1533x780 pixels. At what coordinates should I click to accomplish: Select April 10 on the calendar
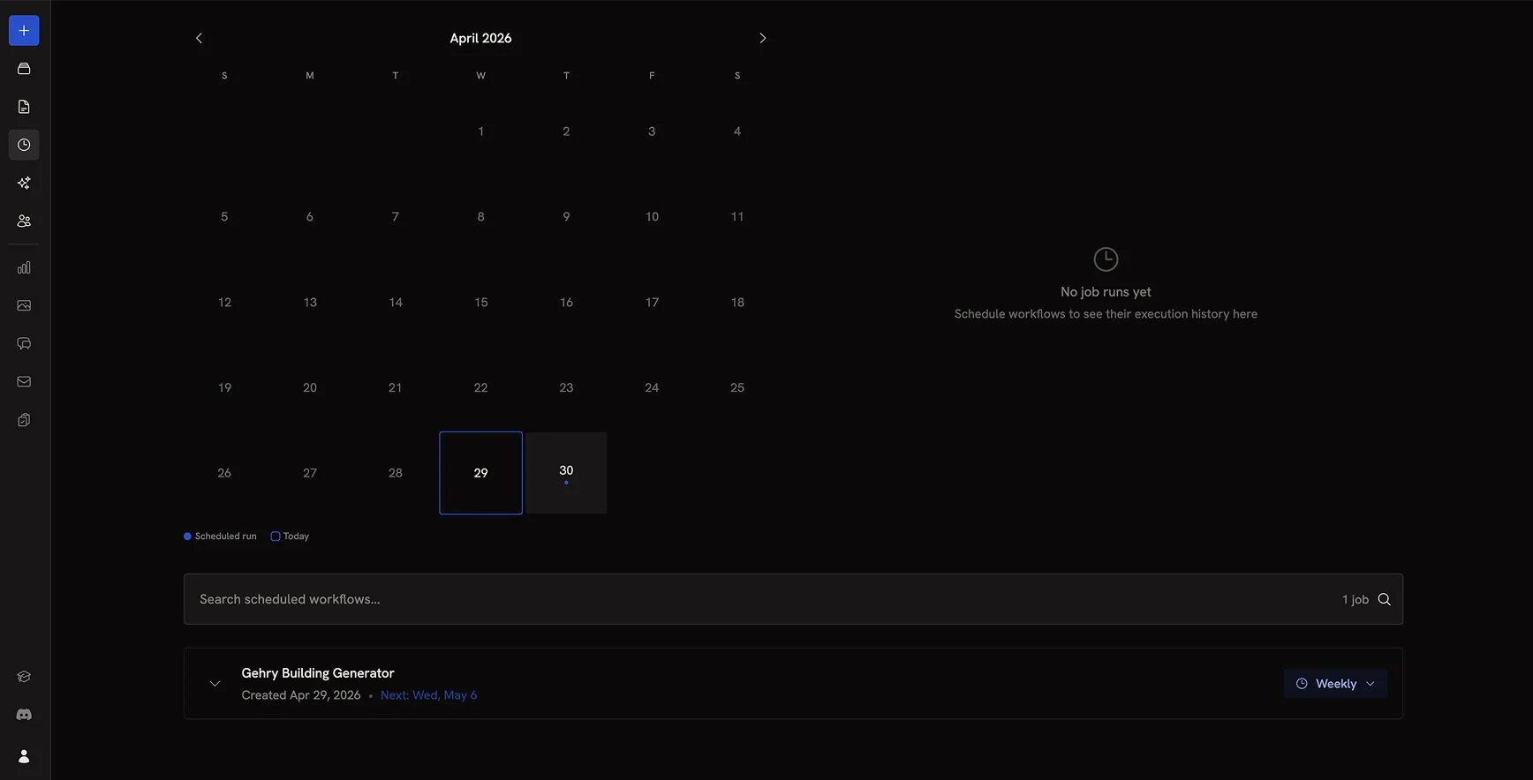(x=652, y=217)
